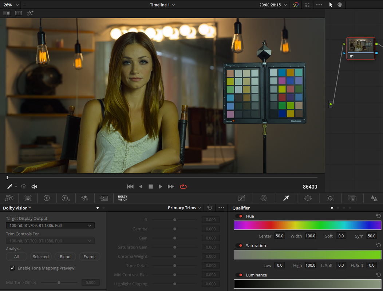Toggle bypass color grades icon

[296, 5]
